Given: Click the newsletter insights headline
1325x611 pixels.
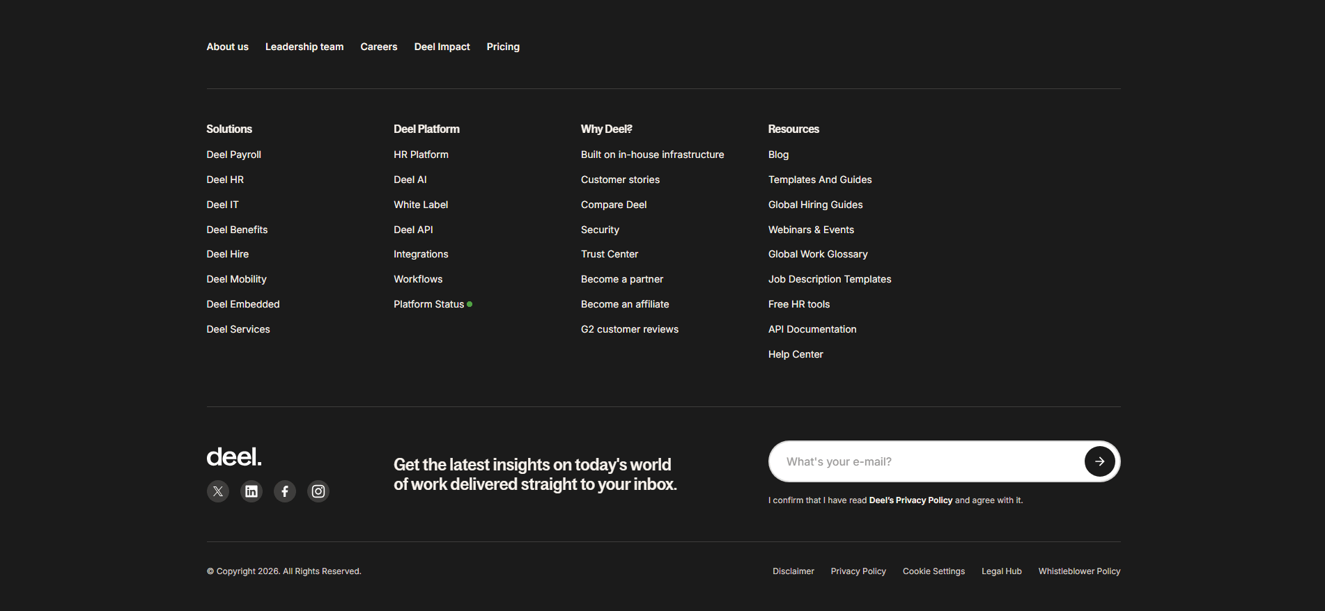Looking at the screenshot, I should 535,474.
